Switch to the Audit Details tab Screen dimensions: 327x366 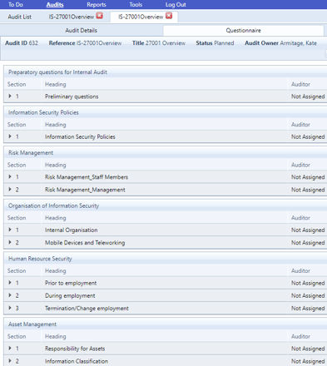click(x=82, y=30)
